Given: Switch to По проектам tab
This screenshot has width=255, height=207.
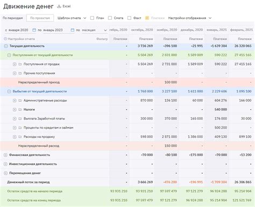Looking at the screenshot, I should (x=40, y=18).
